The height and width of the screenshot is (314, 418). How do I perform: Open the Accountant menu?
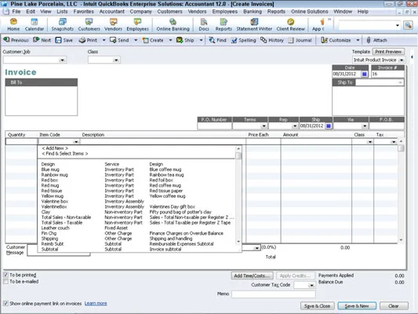tap(111, 12)
